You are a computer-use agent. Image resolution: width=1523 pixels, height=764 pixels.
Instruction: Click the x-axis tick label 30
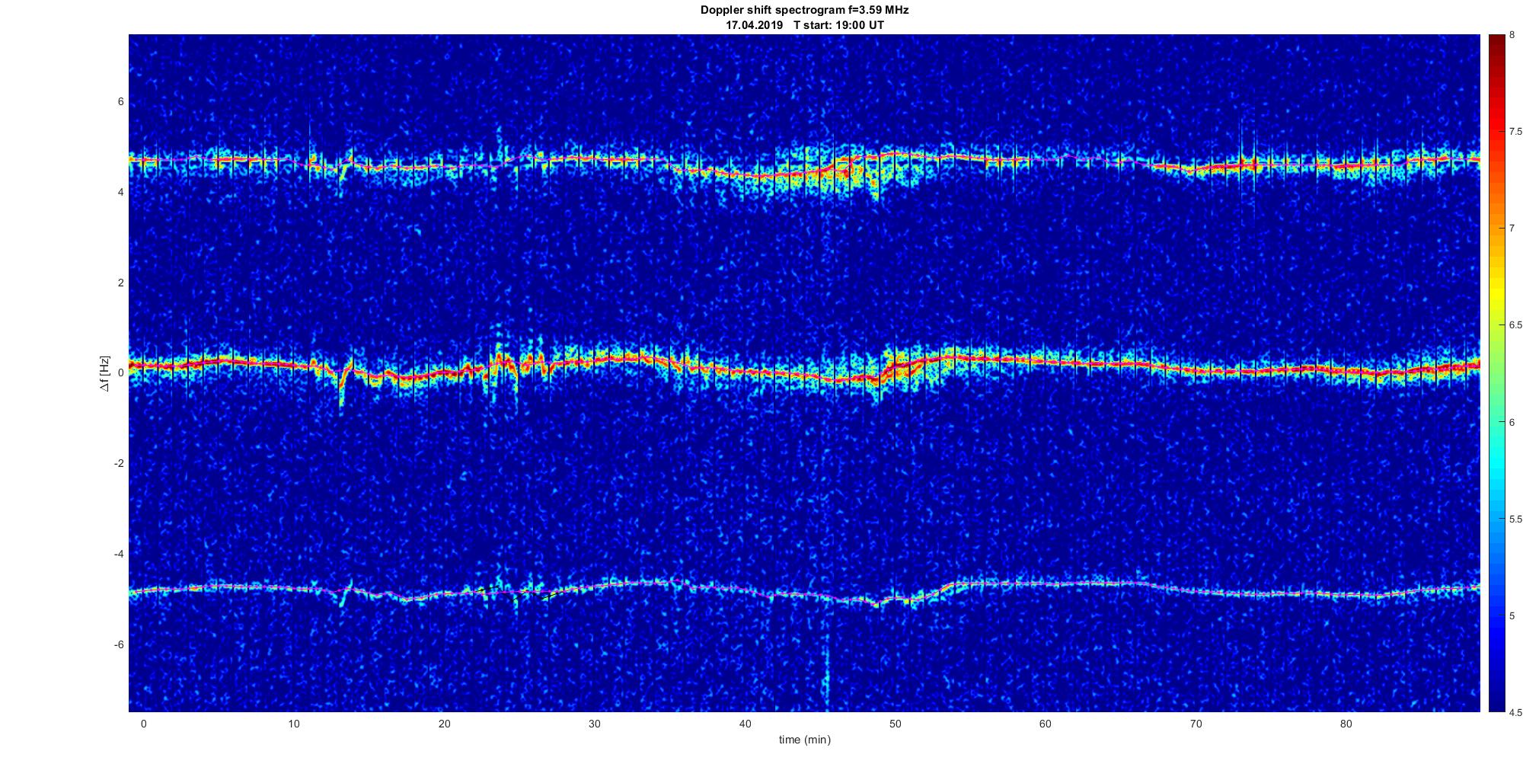coord(595,724)
